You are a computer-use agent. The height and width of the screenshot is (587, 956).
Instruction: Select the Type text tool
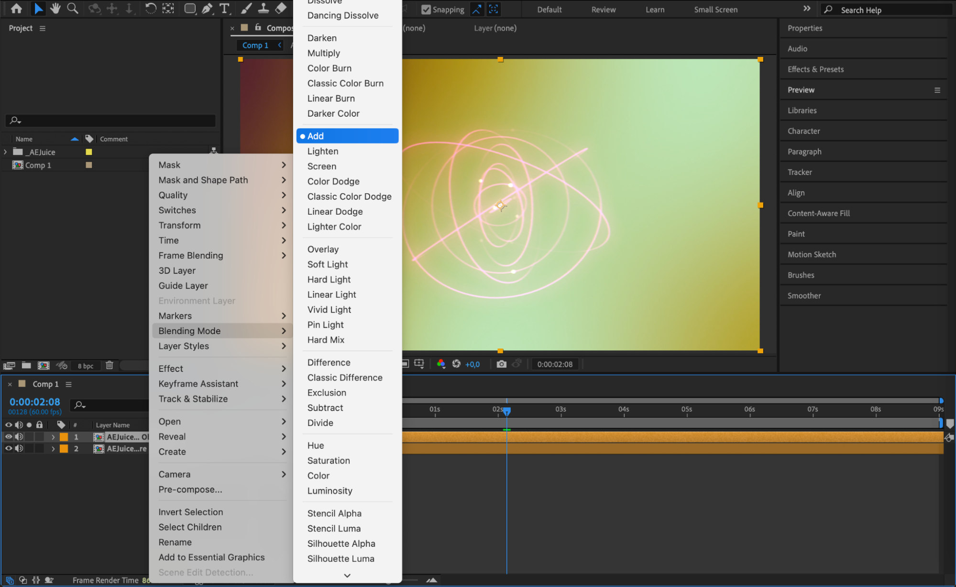pyautogui.click(x=224, y=8)
